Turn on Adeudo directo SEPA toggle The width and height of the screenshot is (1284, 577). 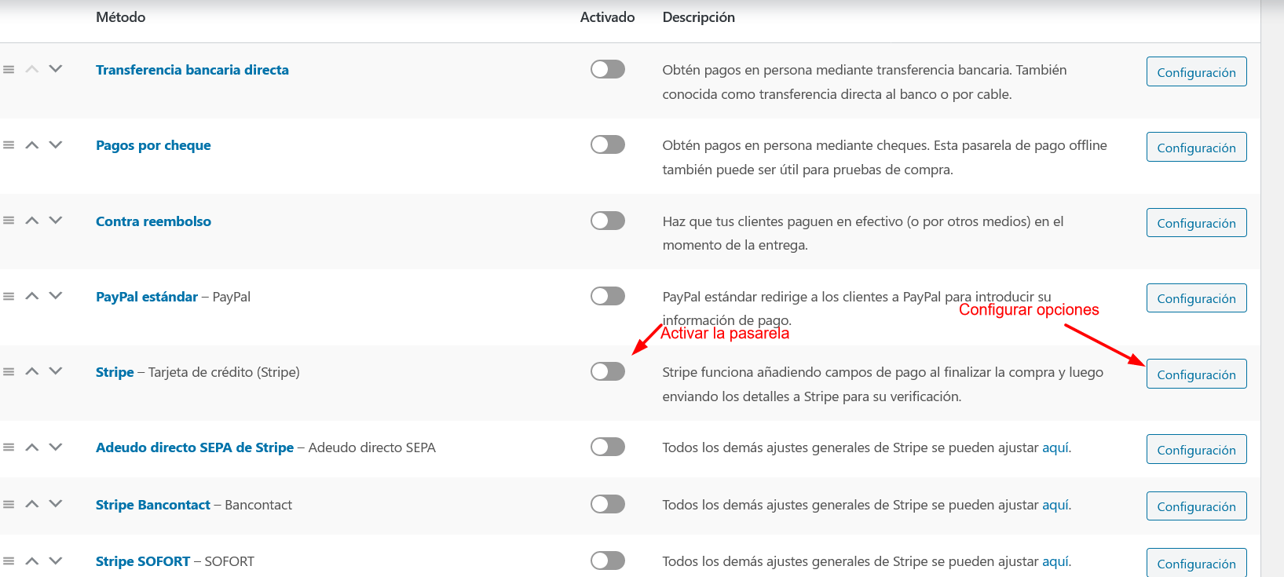click(608, 447)
